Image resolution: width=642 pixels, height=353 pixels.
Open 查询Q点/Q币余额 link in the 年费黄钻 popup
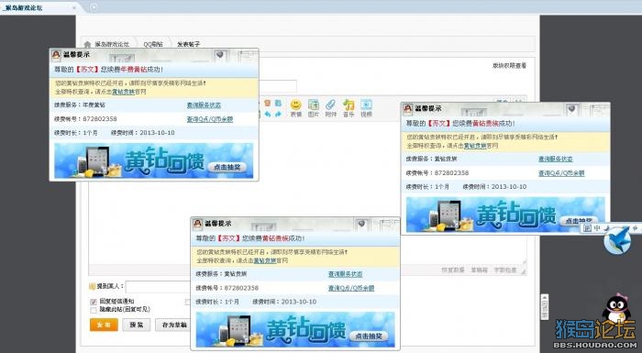pyautogui.click(x=210, y=119)
